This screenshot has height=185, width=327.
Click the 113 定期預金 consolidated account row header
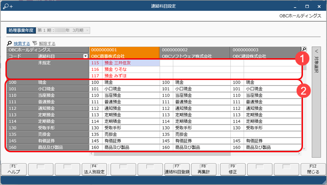point(48,115)
